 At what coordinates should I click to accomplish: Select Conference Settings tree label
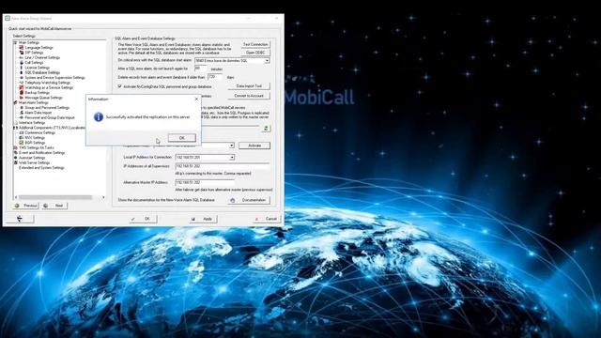coord(39,132)
